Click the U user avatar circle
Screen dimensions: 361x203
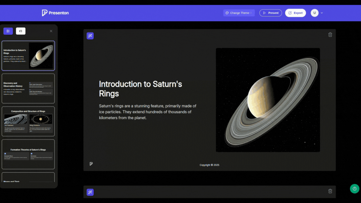(314, 13)
